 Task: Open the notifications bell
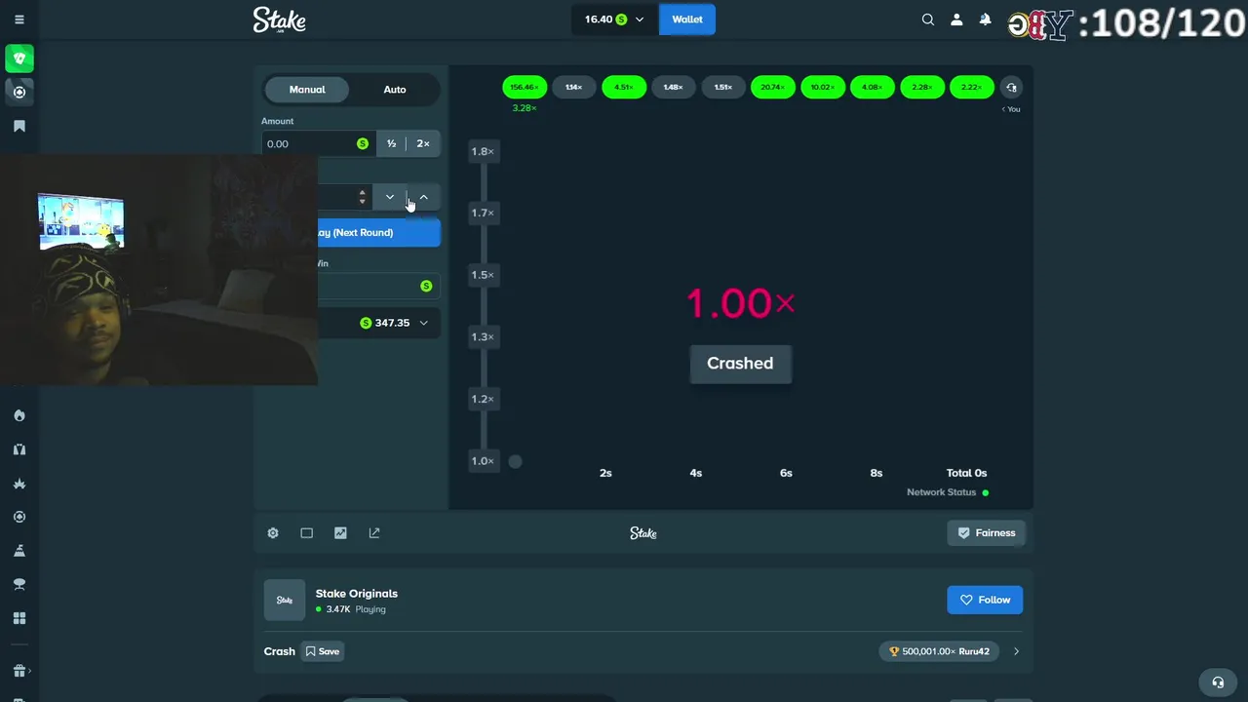click(x=985, y=19)
